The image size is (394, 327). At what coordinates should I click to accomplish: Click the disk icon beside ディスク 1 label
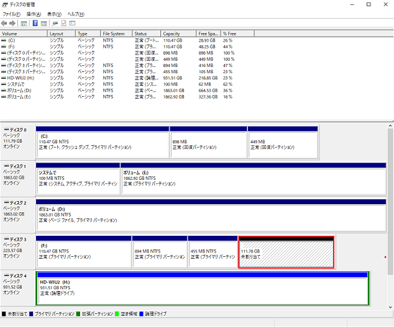6,166
